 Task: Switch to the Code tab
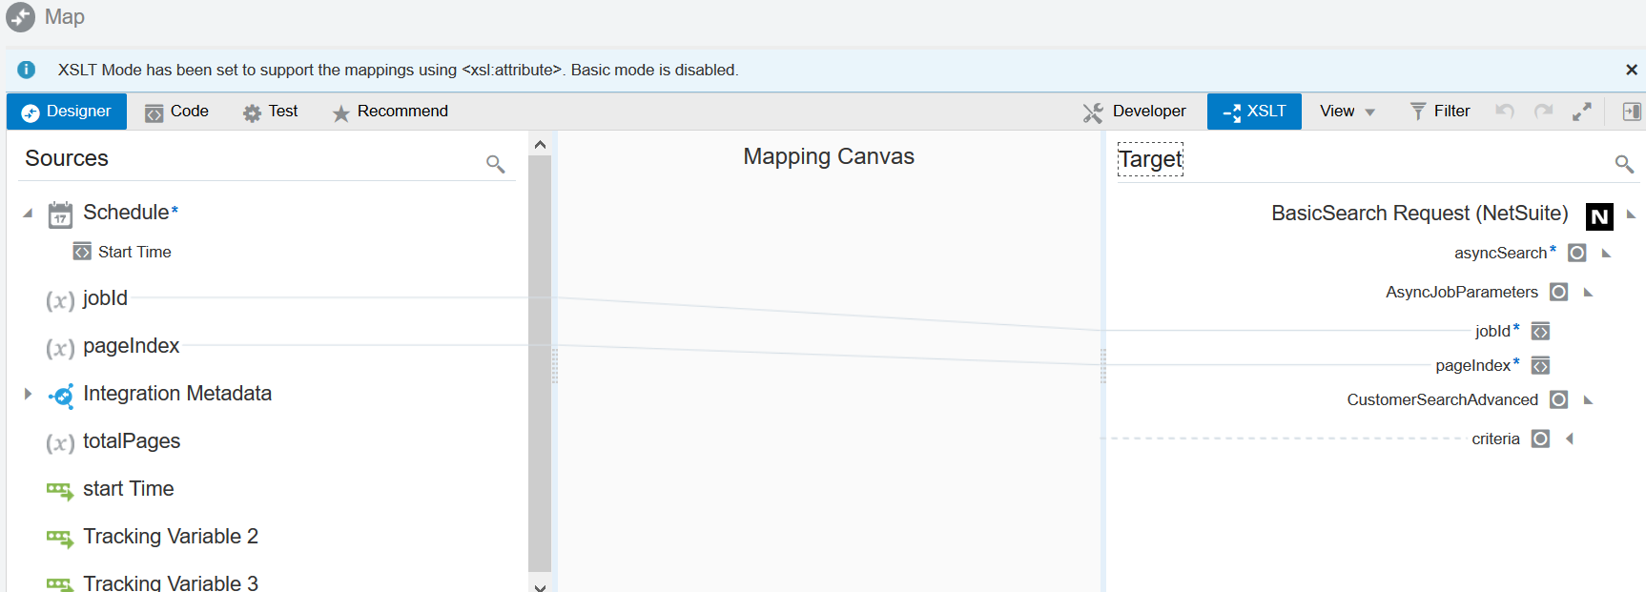click(176, 112)
